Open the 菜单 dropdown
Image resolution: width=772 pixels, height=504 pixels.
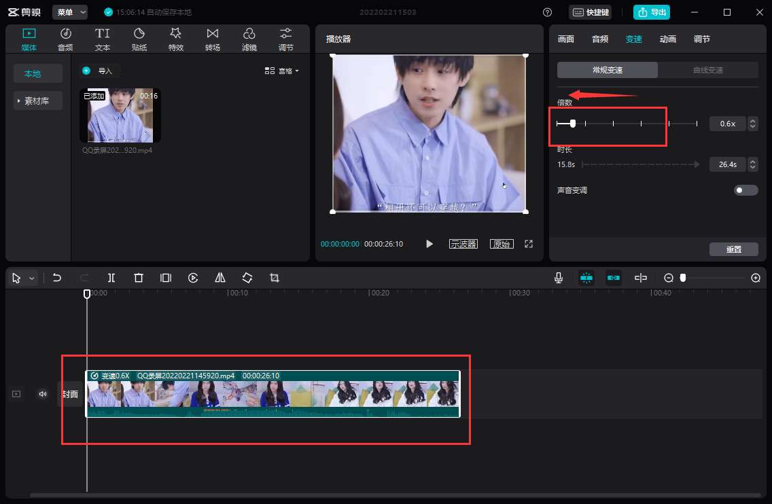(70, 12)
